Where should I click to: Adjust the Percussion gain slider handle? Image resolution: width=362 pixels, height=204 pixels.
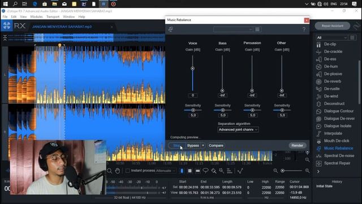point(252,91)
